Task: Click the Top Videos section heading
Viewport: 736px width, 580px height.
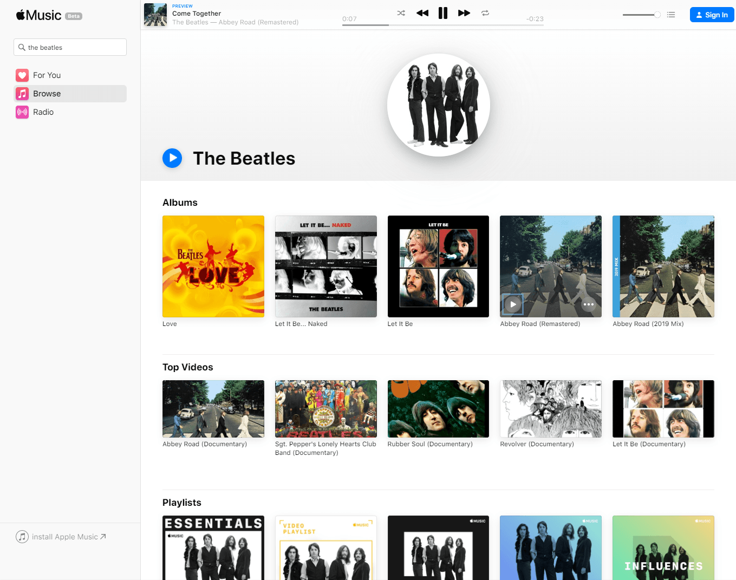Action: pos(188,367)
